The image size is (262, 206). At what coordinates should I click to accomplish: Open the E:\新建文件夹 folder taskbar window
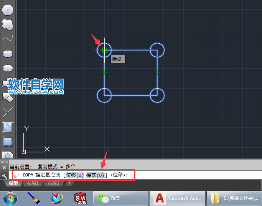point(234,198)
